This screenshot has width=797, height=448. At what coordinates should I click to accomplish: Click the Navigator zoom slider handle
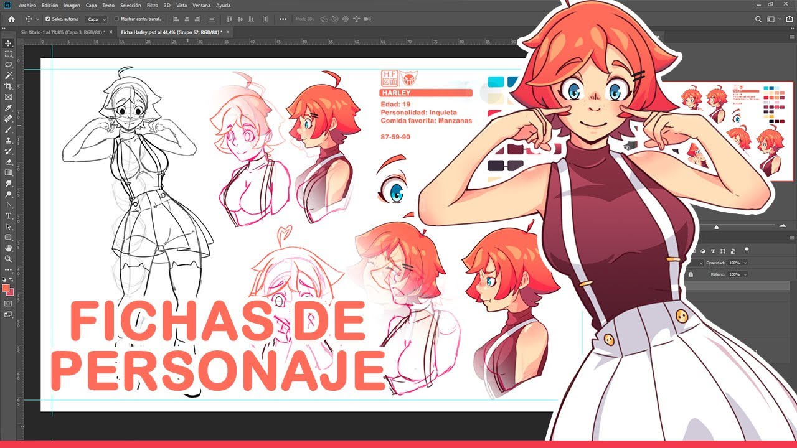click(716, 227)
